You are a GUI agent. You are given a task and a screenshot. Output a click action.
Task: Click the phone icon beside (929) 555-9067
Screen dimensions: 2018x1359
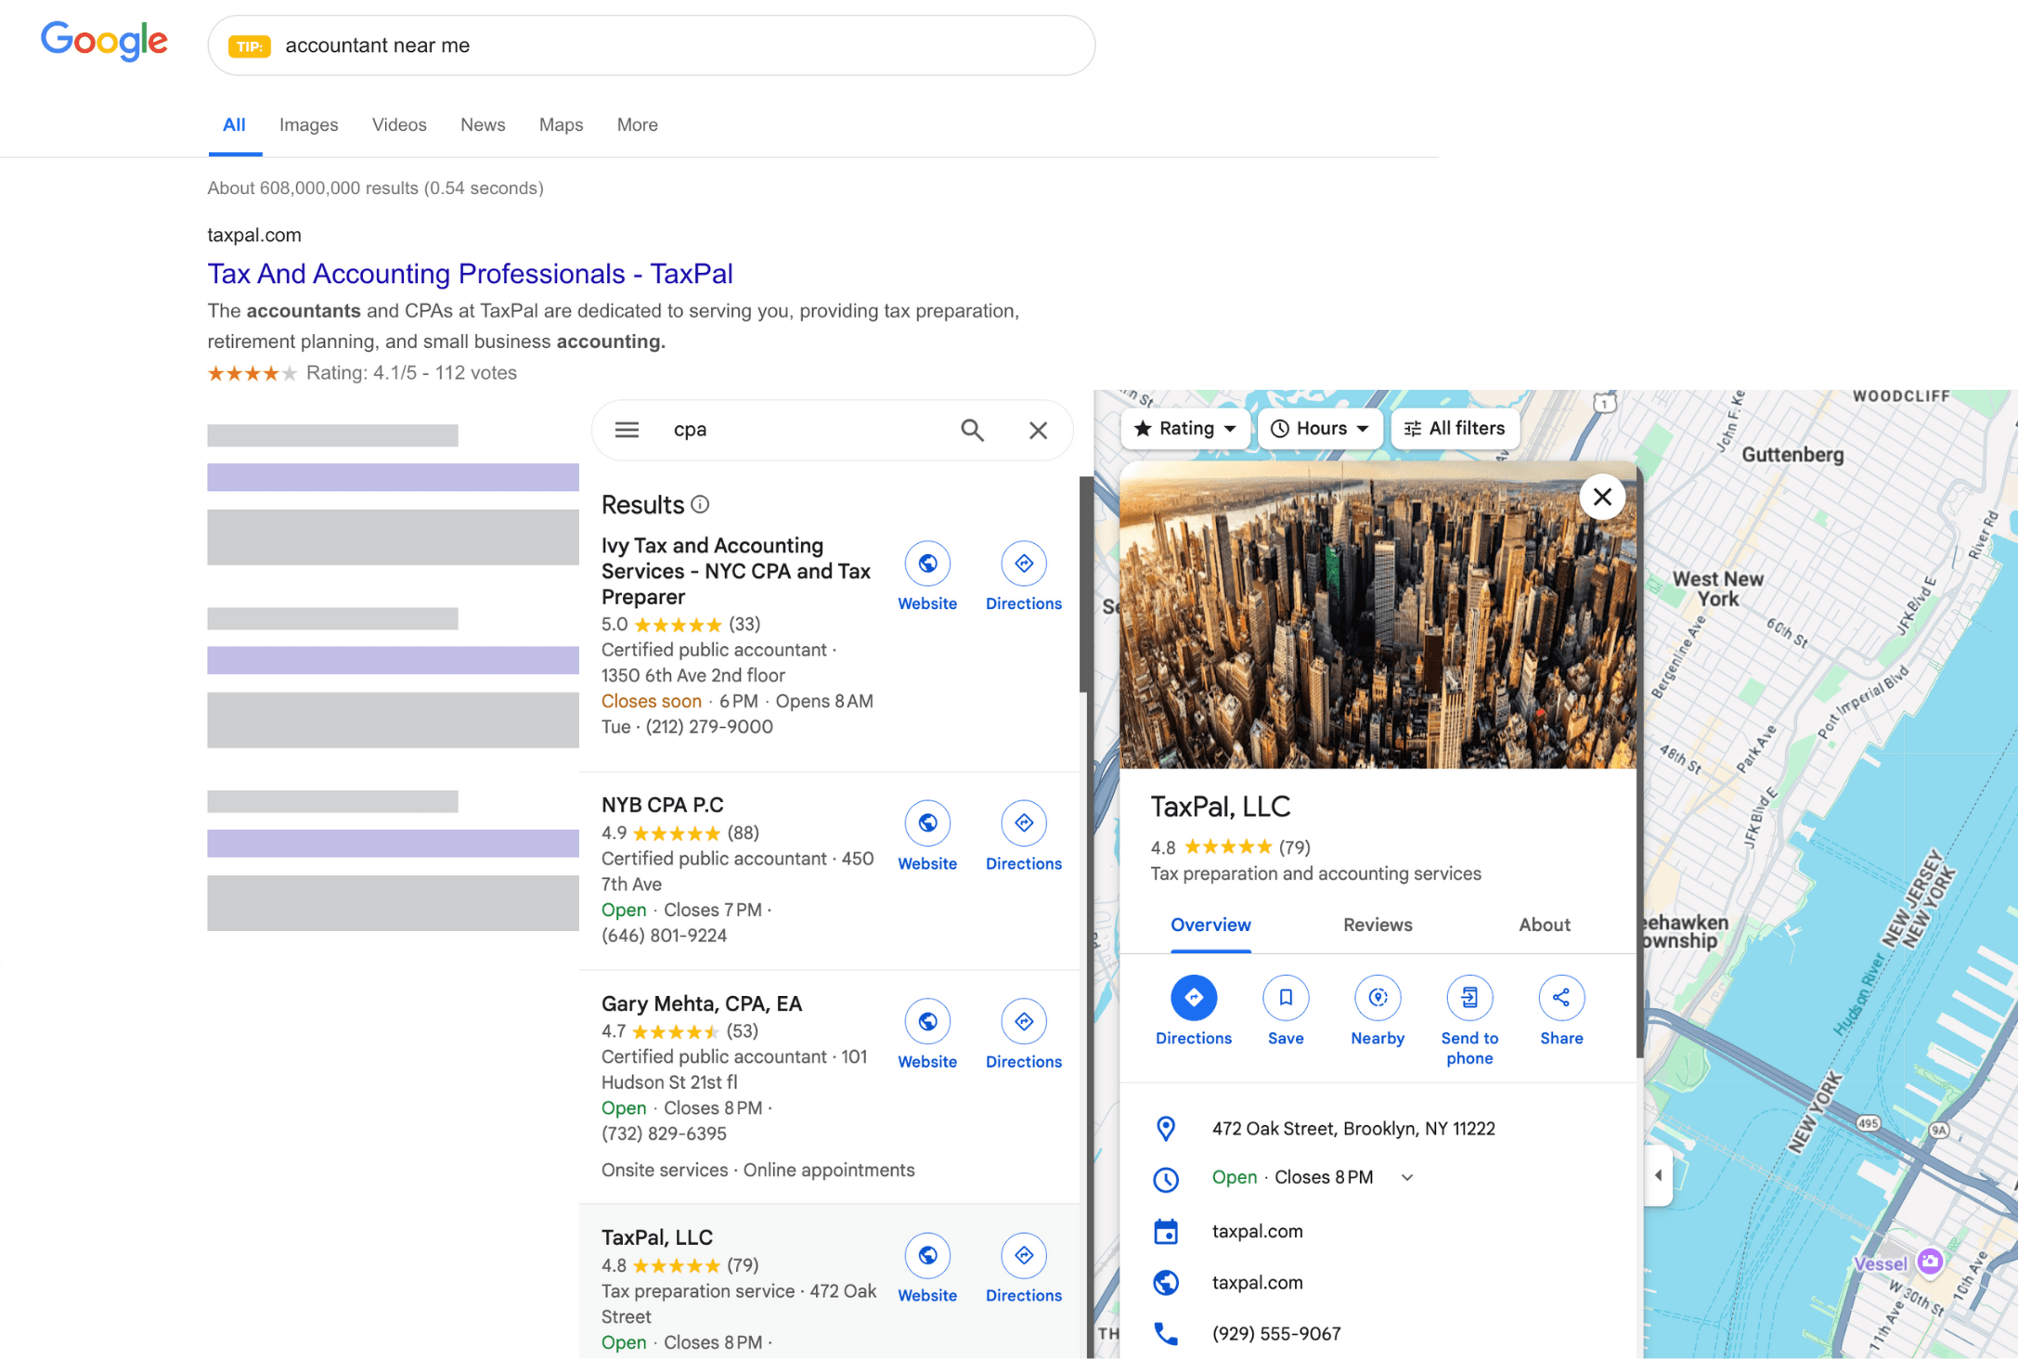(1166, 1333)
